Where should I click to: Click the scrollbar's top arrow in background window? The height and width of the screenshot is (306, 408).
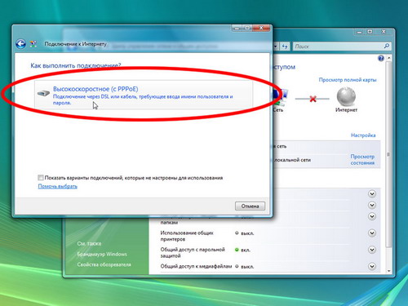click(x=388, y=58)
